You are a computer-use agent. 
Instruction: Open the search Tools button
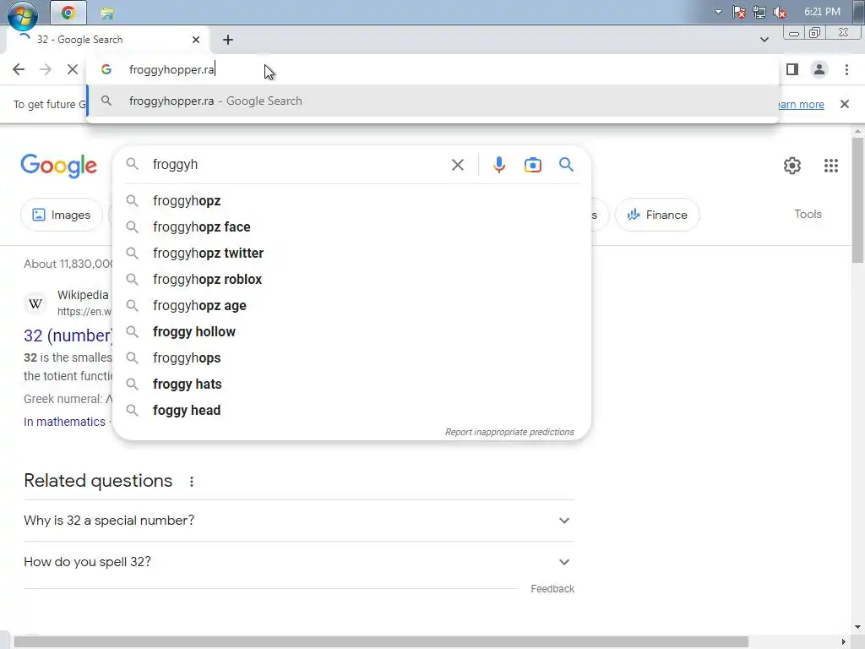[808, 214]
